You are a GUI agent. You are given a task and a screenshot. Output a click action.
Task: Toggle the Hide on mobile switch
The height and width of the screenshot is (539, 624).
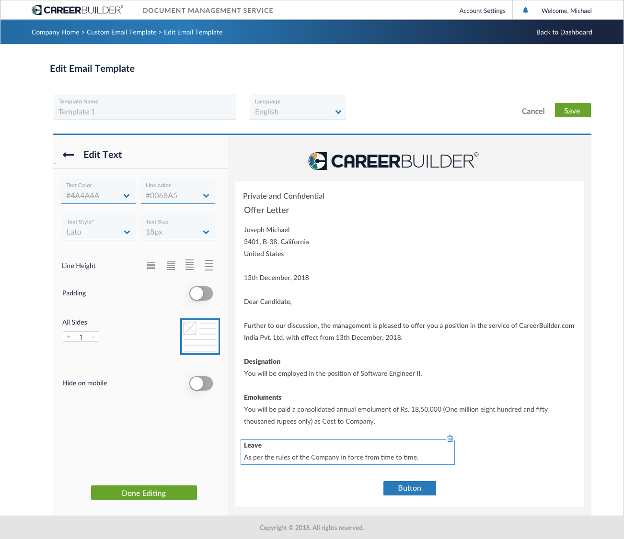(x=201, y=383)
